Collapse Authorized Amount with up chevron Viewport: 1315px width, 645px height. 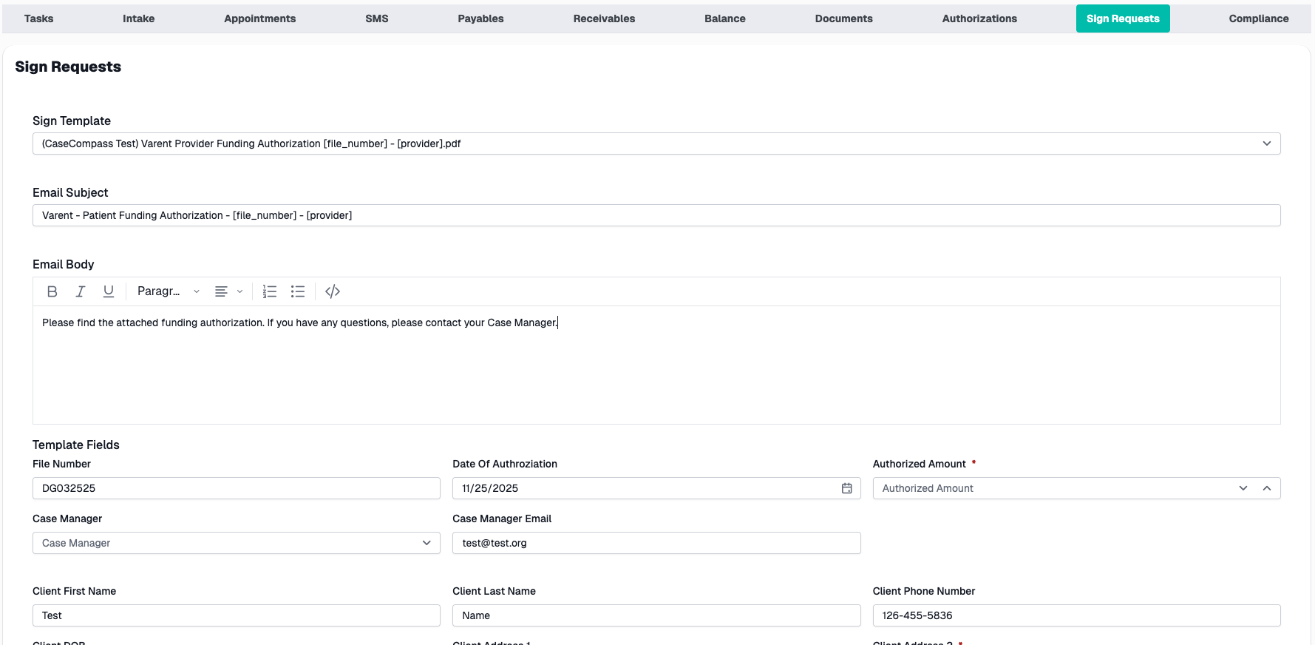pos(1266,488)
